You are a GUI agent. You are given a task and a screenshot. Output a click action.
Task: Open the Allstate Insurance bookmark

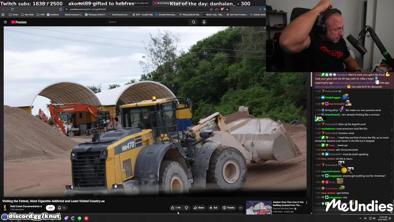pyautogui.click(x=72, y=14)
